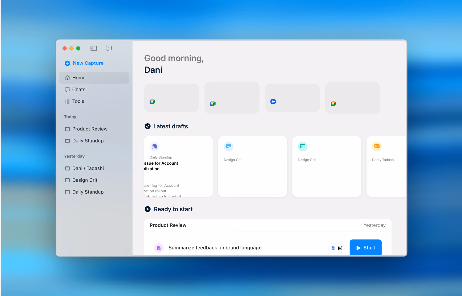This screenshot has height=296, width=462.
Task: Open Tools in the sidebar
Action: (x=78, y=101)
